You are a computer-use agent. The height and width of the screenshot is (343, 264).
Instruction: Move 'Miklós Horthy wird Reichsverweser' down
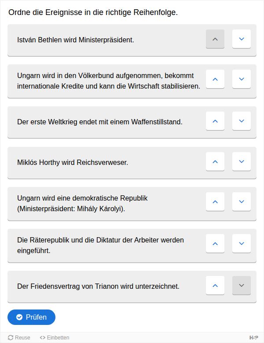point(241,161)
